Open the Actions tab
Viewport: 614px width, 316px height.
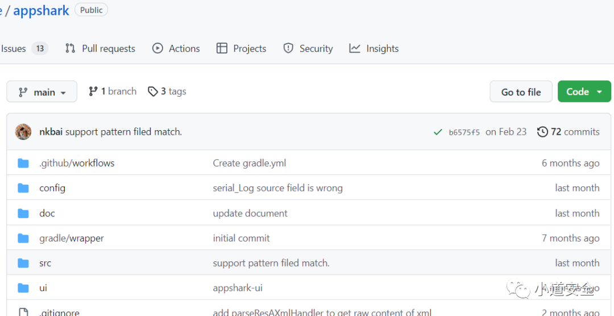point(176,48)
